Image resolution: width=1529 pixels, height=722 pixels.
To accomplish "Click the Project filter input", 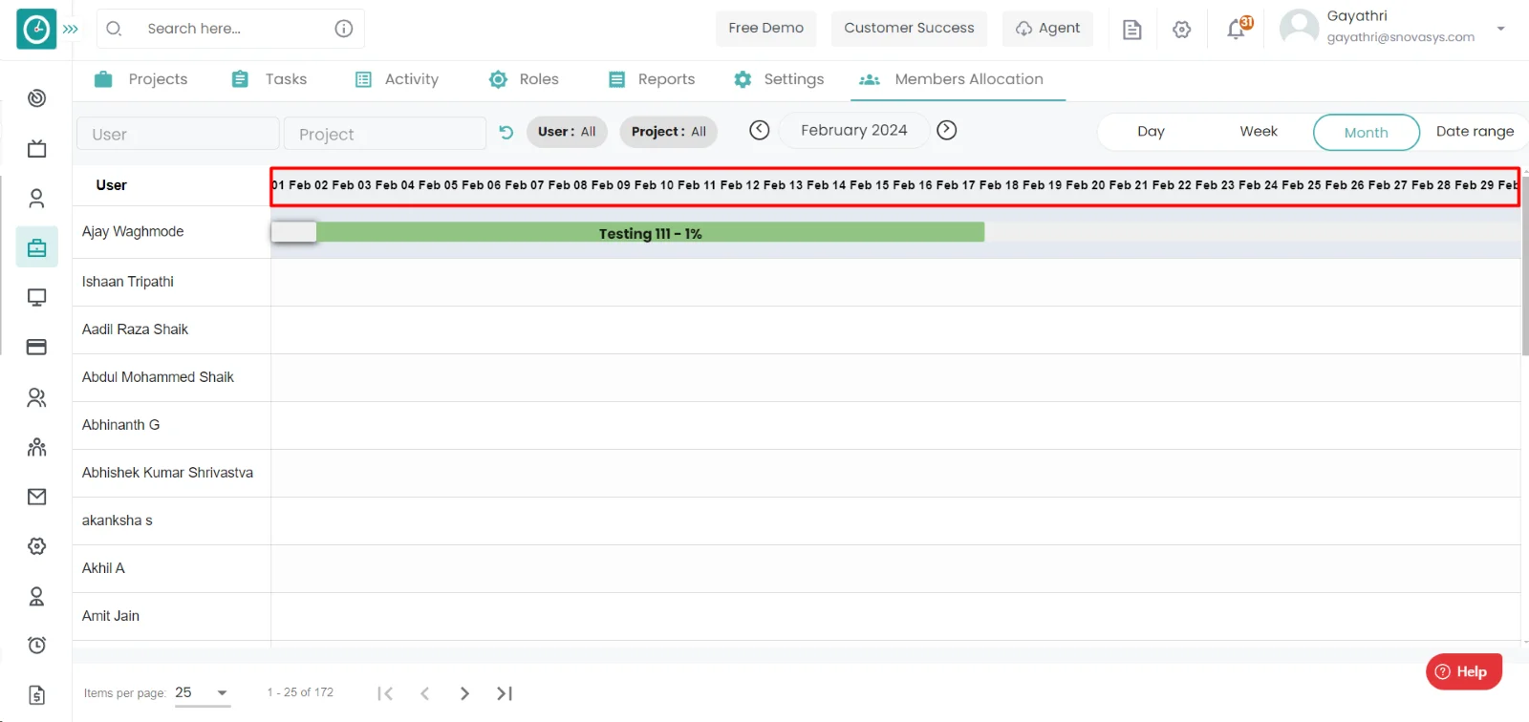I will point(385,134).
